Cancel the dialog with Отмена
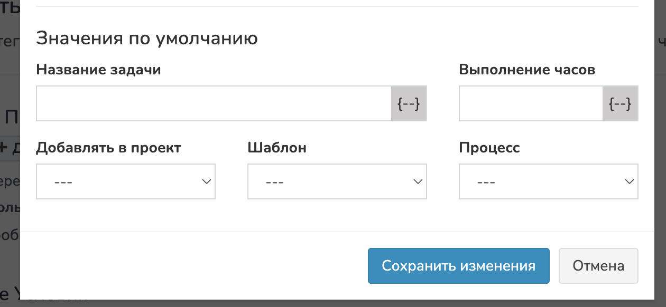This screenshot has height=307, width=666. [598, 266]
